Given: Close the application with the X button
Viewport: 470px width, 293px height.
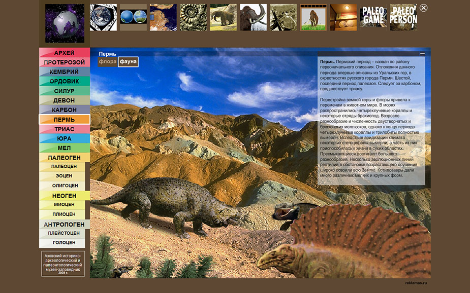Looking at the screenshot, I should [x=423, y=8].
